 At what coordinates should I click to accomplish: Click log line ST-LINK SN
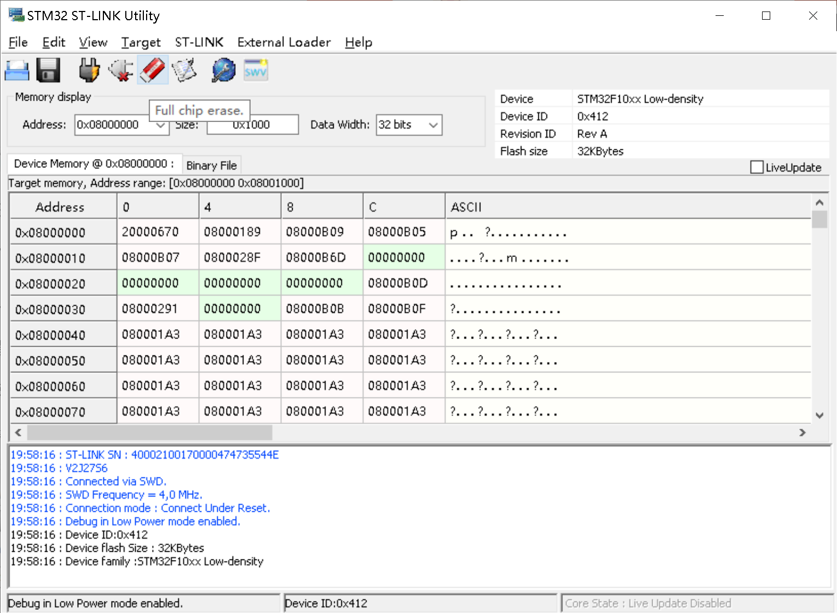(144, 455)
